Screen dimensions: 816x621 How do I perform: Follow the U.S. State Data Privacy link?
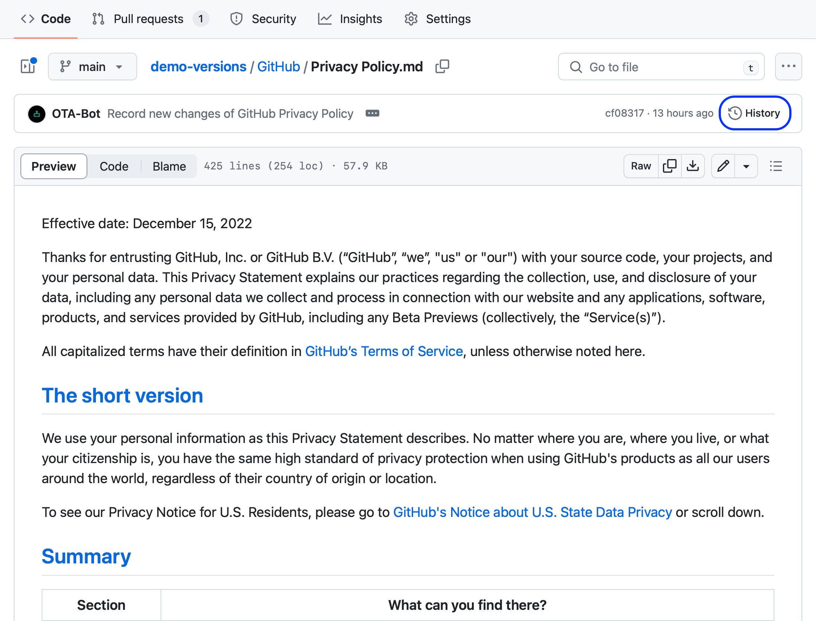(x=532, y=512)
